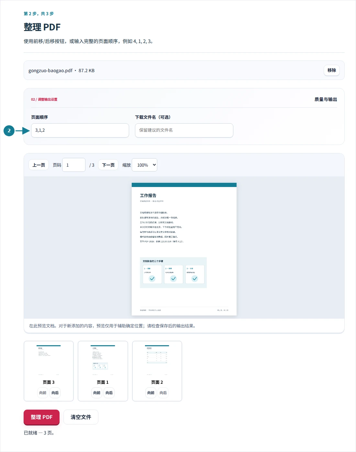The height and width of the screenshot is (452, 356).
Task: Click the document preview page
Action: [184, 249]
